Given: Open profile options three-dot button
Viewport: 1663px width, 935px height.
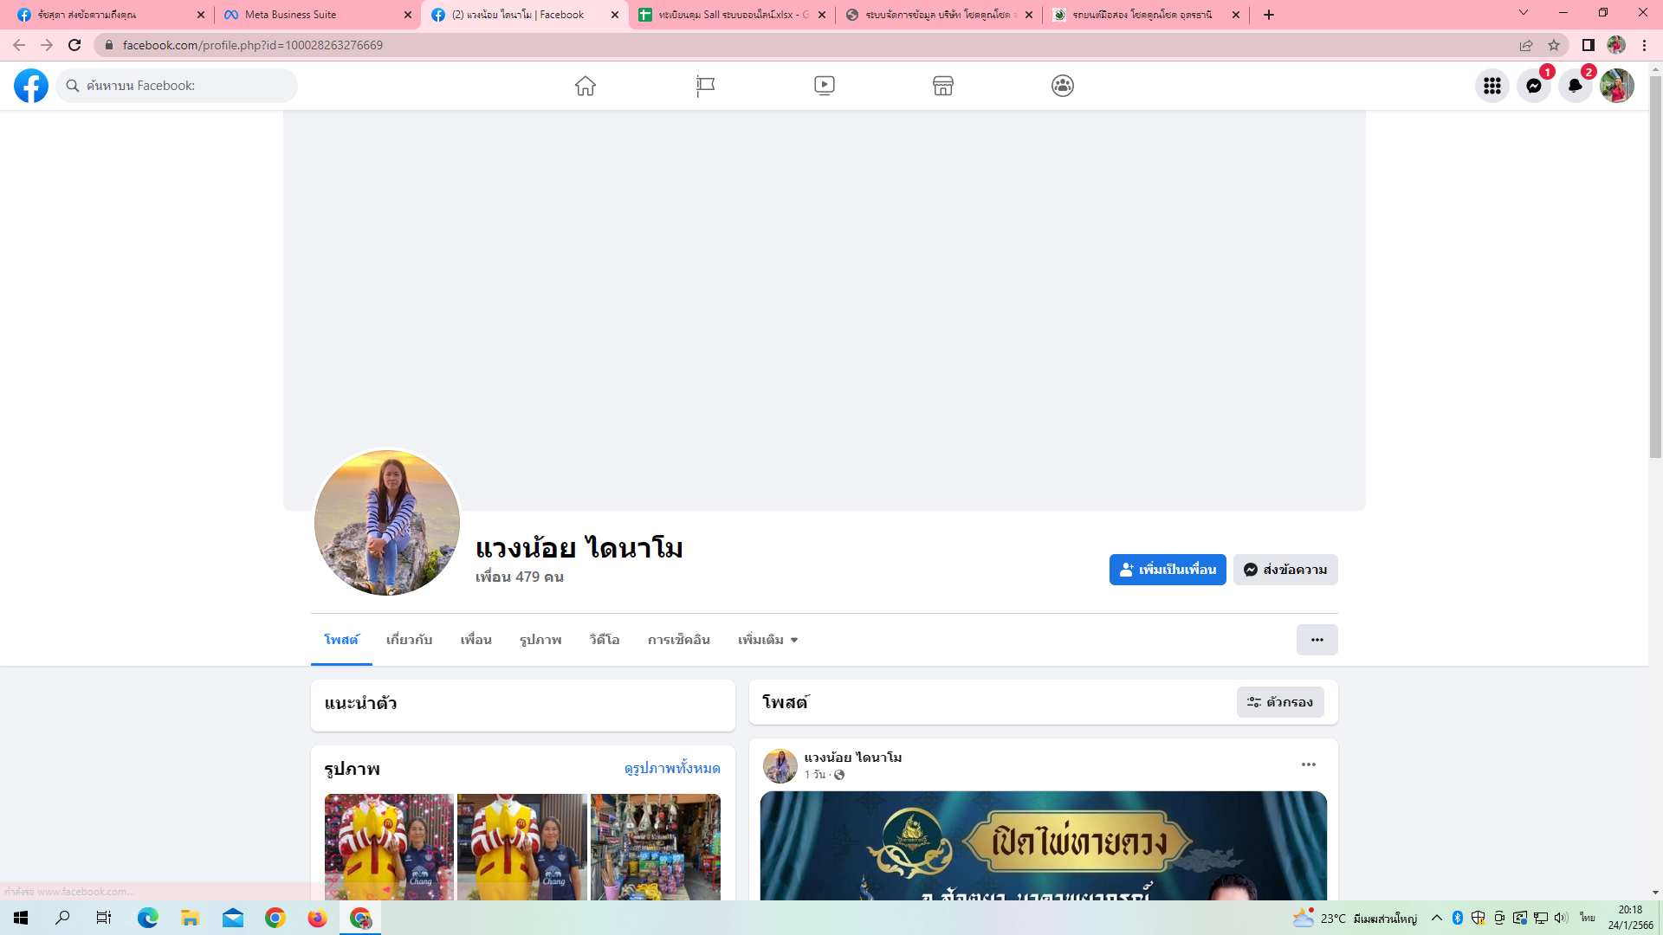Looking at the screenshot, I should pyautogui.click(x=1317, y=640).
